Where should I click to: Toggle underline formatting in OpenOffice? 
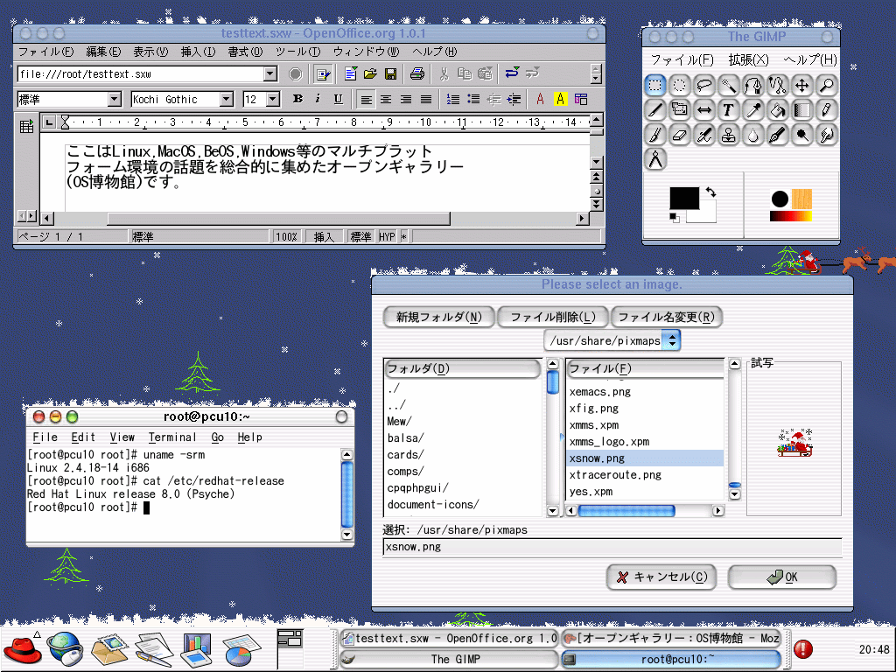point(339,99)
